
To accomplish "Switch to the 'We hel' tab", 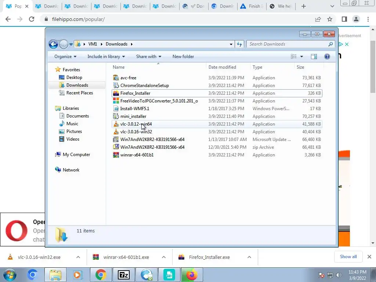I will tap(281, 6).
